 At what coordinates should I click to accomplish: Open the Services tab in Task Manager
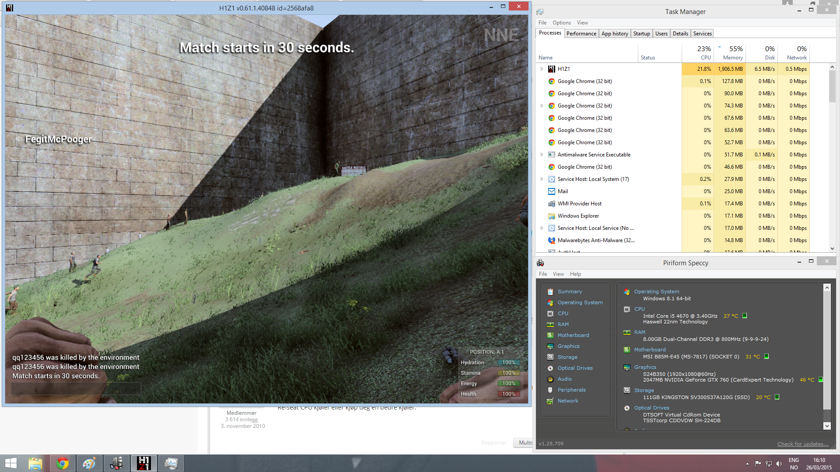pyautogui.click(x=702, y=34)
